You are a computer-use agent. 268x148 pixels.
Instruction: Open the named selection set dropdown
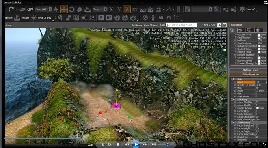click(x=202, y=9)
